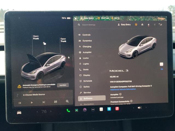The image size is (175, 131).
Task: Select the Software settings menu
Action: point(92,98)
